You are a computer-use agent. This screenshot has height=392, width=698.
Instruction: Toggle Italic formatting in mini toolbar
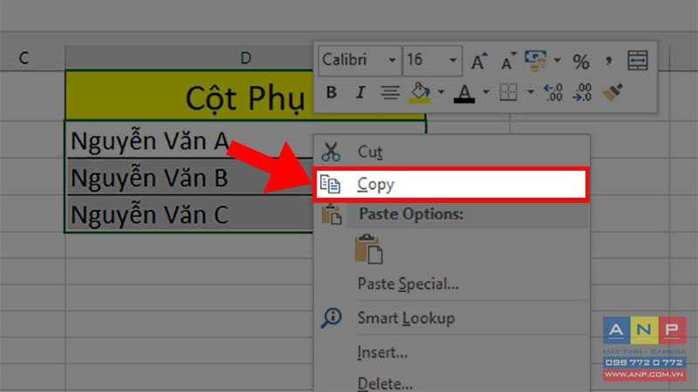coord(359,92)
